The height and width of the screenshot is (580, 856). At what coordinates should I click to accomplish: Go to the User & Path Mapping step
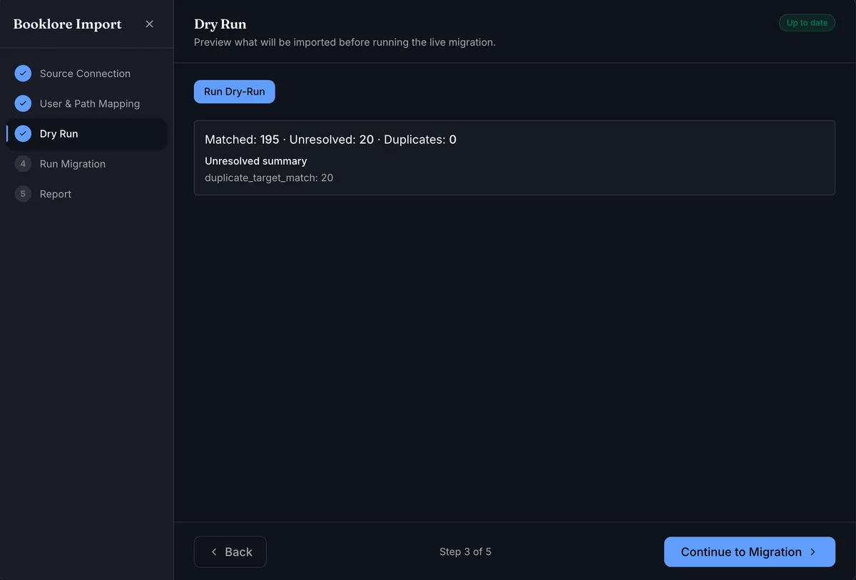pos(90,103)
